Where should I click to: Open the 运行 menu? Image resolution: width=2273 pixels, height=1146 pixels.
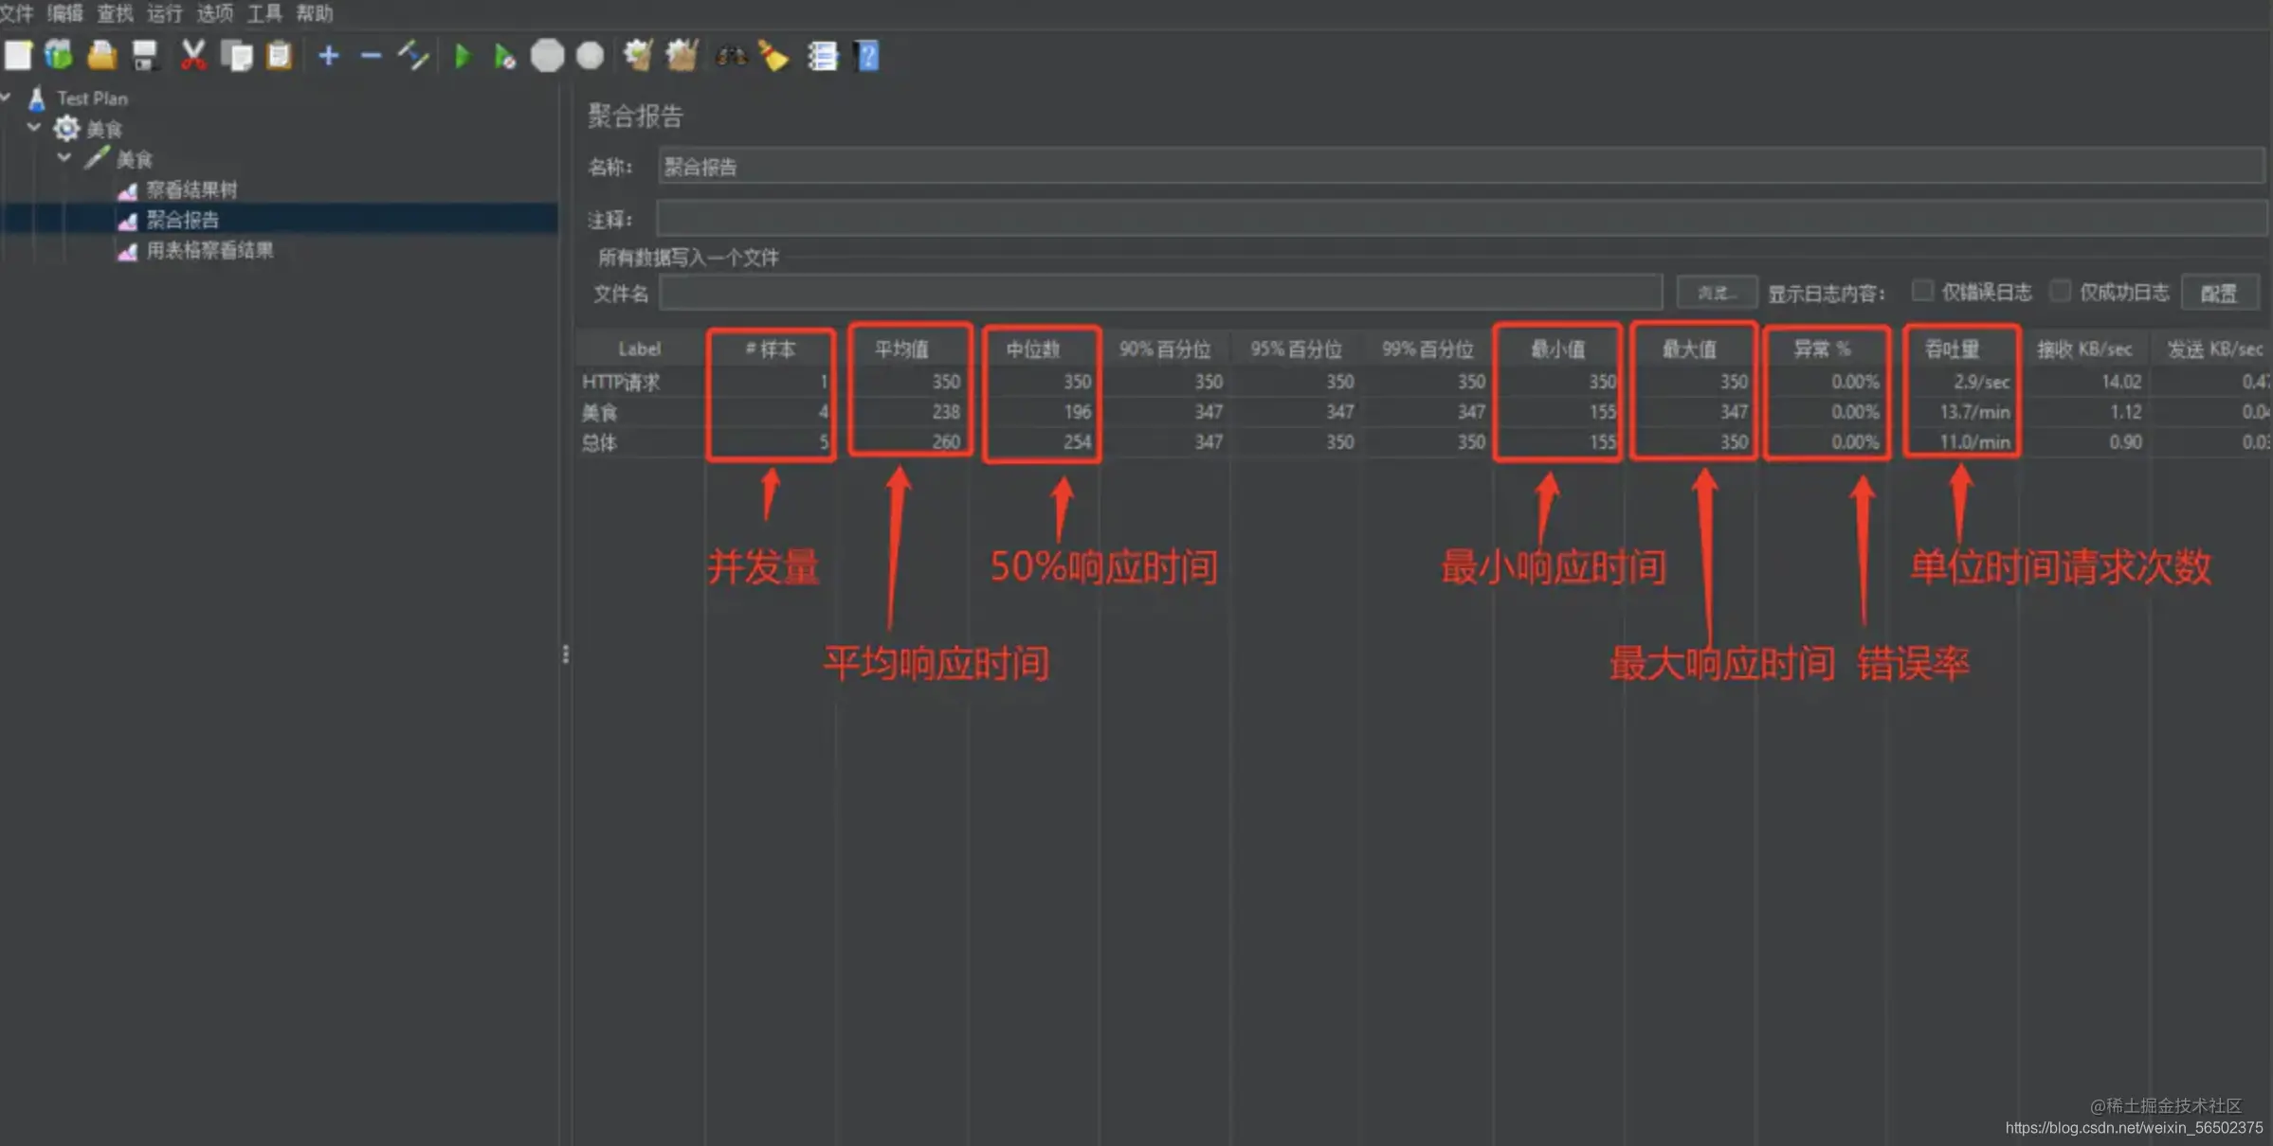coord(164,13)
